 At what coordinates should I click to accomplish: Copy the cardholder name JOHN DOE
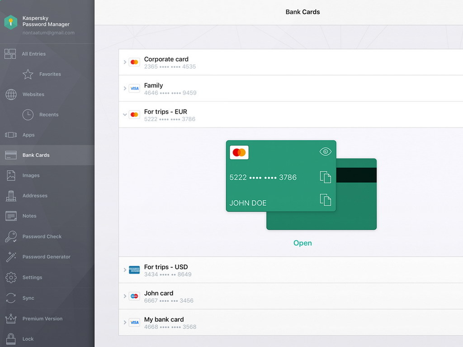point(326,200)
